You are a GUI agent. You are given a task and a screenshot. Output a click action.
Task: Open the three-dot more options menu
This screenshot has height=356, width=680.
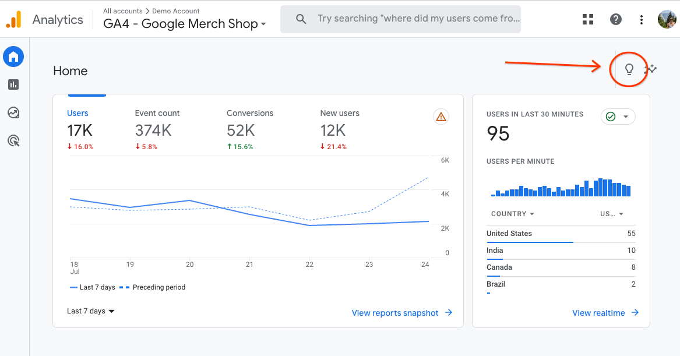tap(642, 20)
